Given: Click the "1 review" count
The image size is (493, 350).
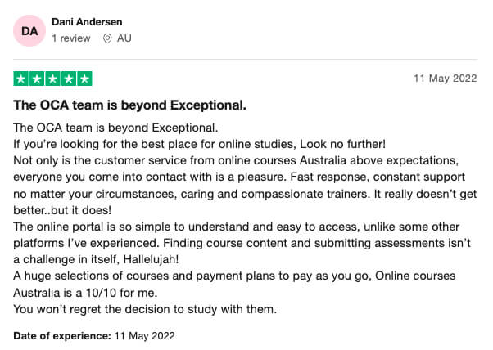Looking at the screenshot, I should tap(70, 38).
